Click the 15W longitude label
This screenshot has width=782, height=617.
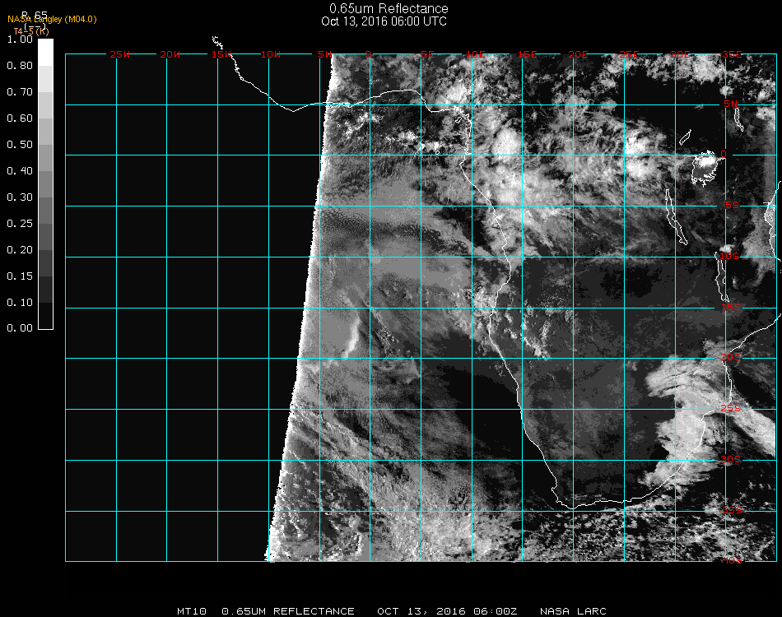click(221, 54)
